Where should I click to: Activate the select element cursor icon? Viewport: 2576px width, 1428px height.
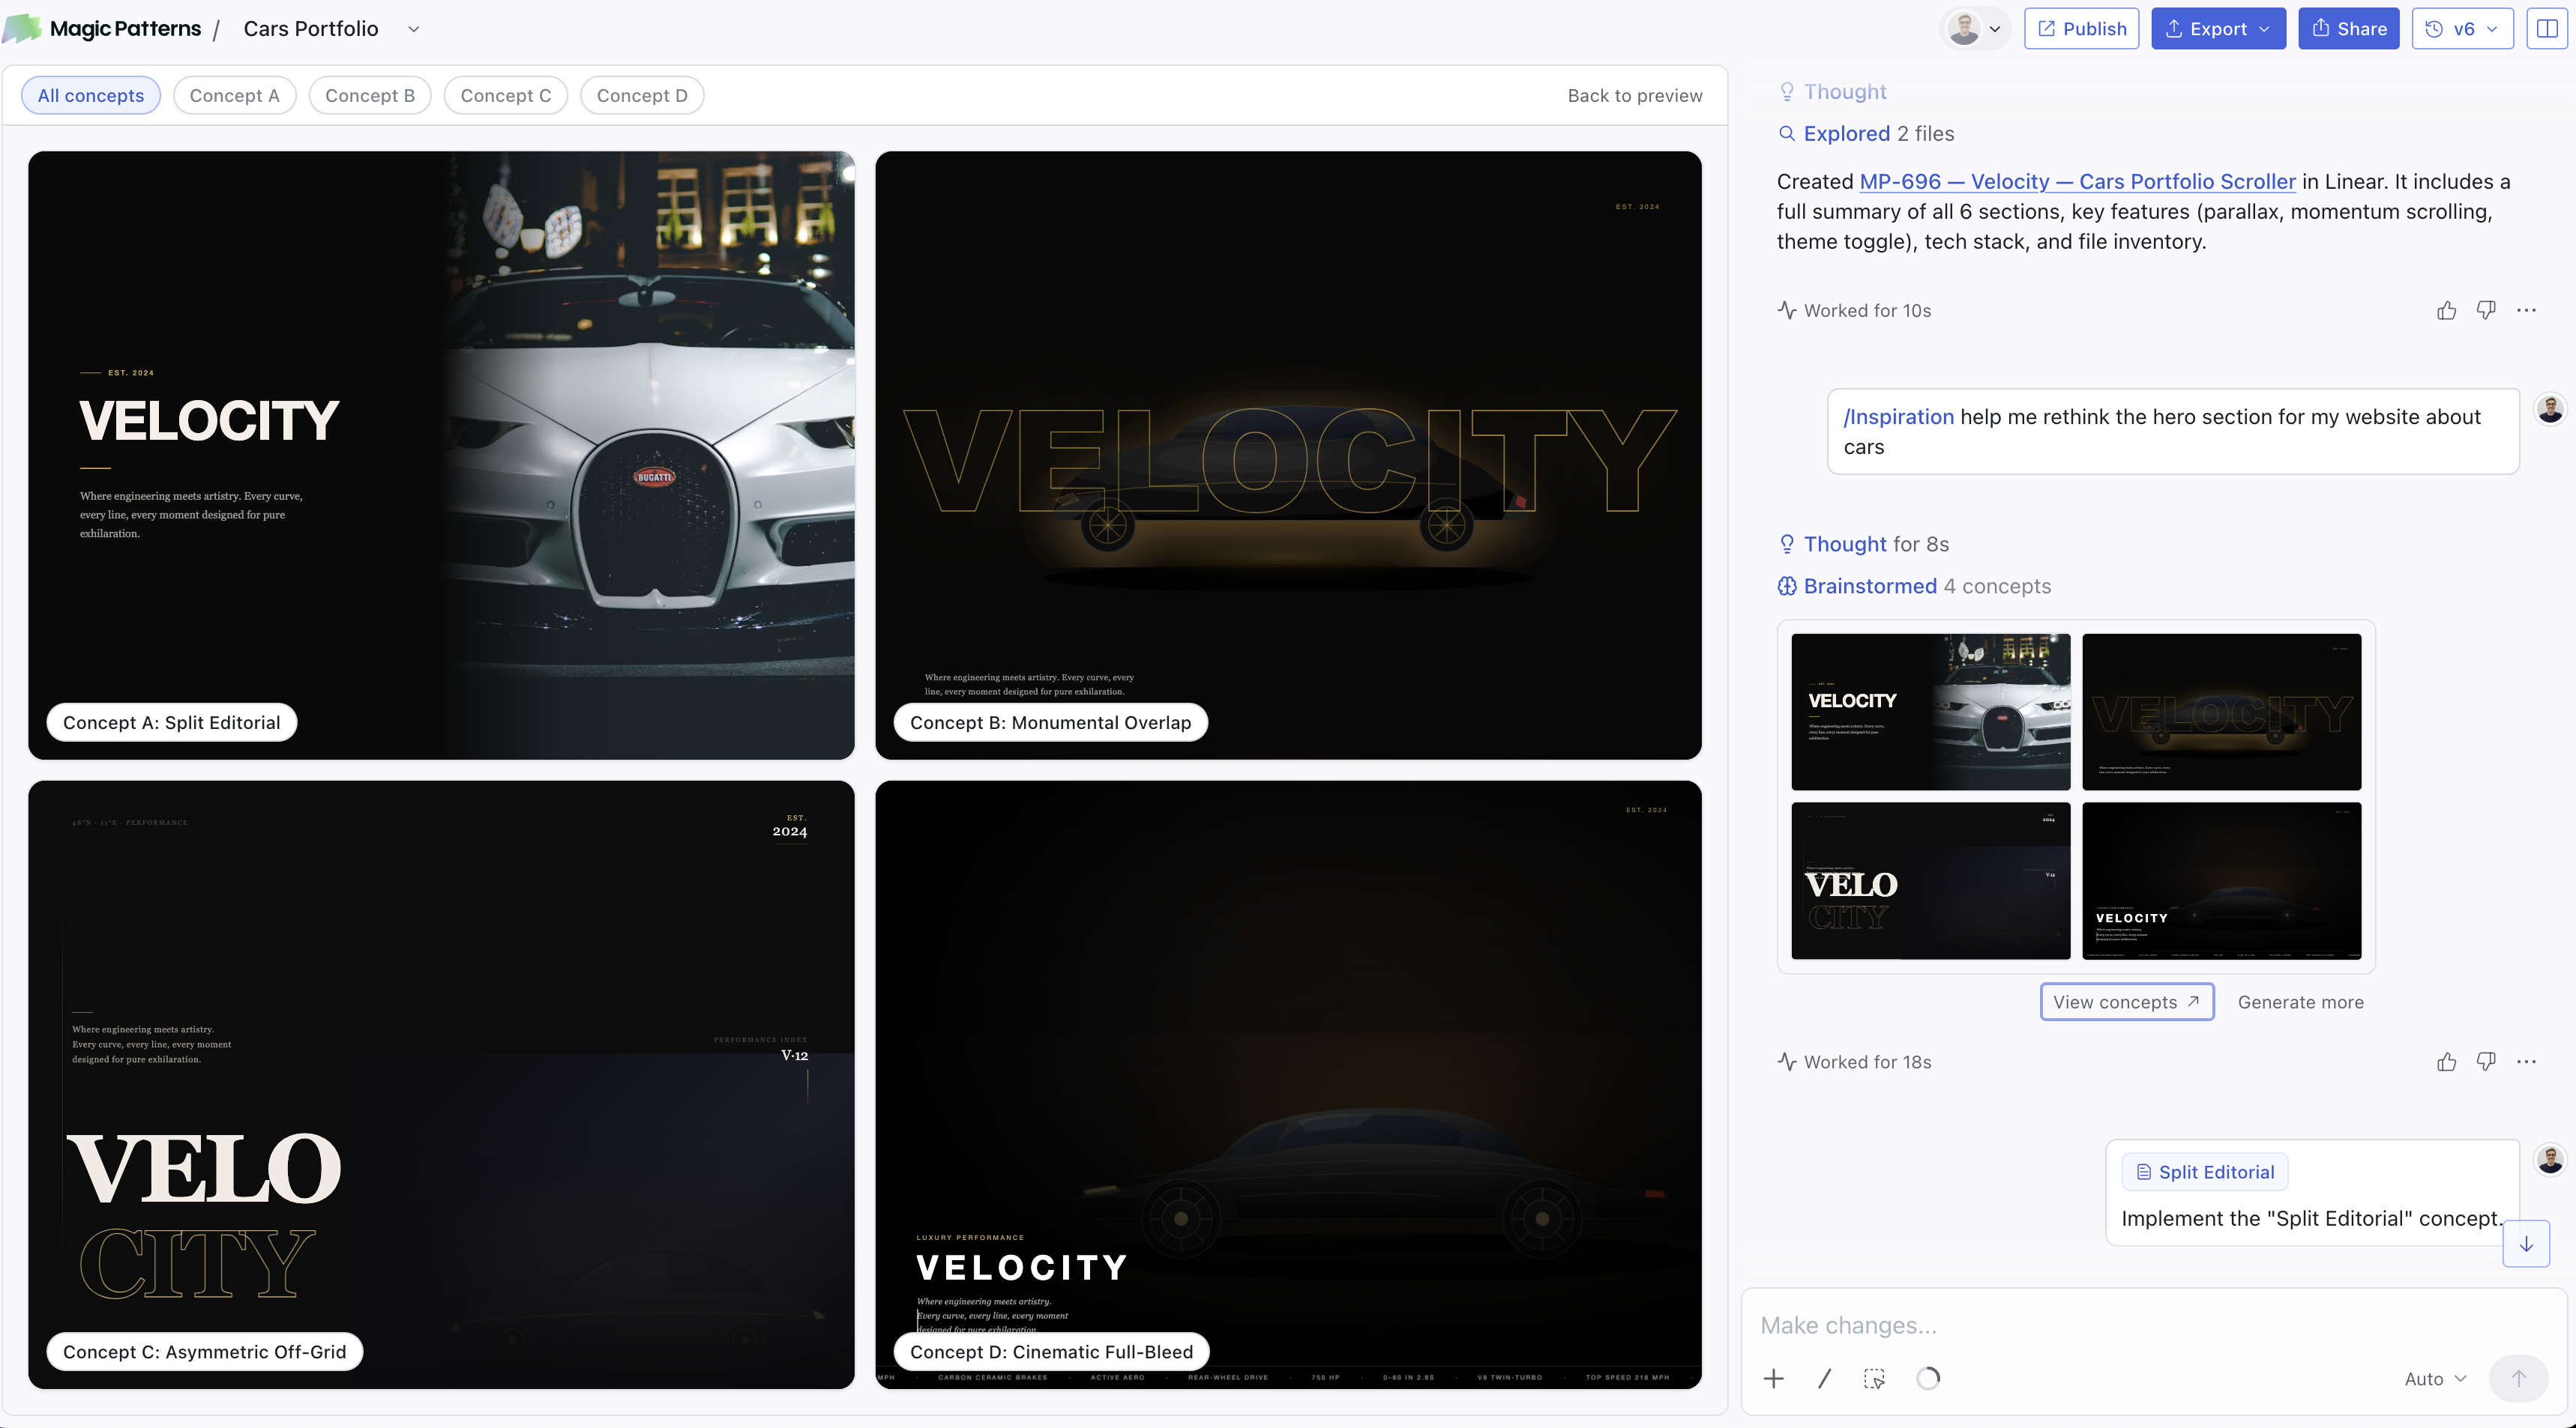coord(1874,1379)
